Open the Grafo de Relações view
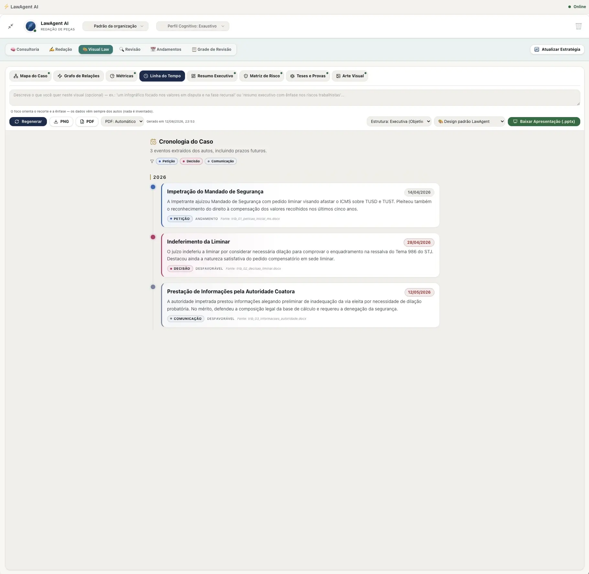589x574 pixels. tap(79, 76)
